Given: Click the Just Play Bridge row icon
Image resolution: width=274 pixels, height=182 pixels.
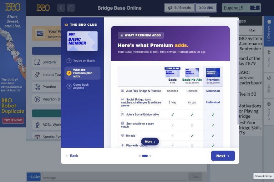Looking at the screenshot, I should coord(122,91).
